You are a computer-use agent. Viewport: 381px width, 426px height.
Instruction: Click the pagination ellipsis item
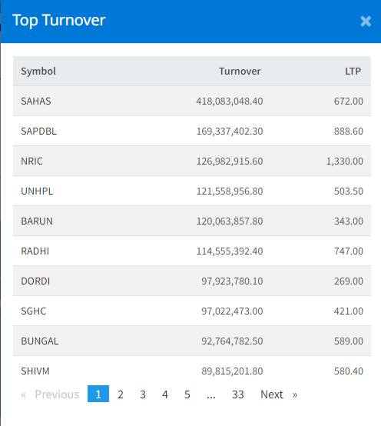point(210,394)
